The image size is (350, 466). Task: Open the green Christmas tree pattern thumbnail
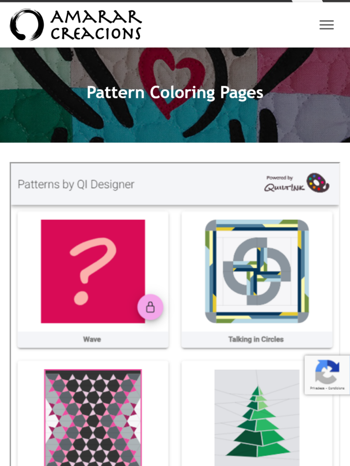[x=257, y=418]
